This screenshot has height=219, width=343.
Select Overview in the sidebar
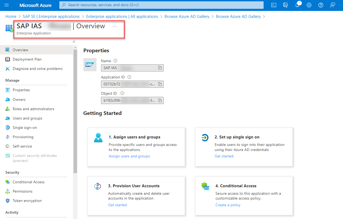(36, 50)
